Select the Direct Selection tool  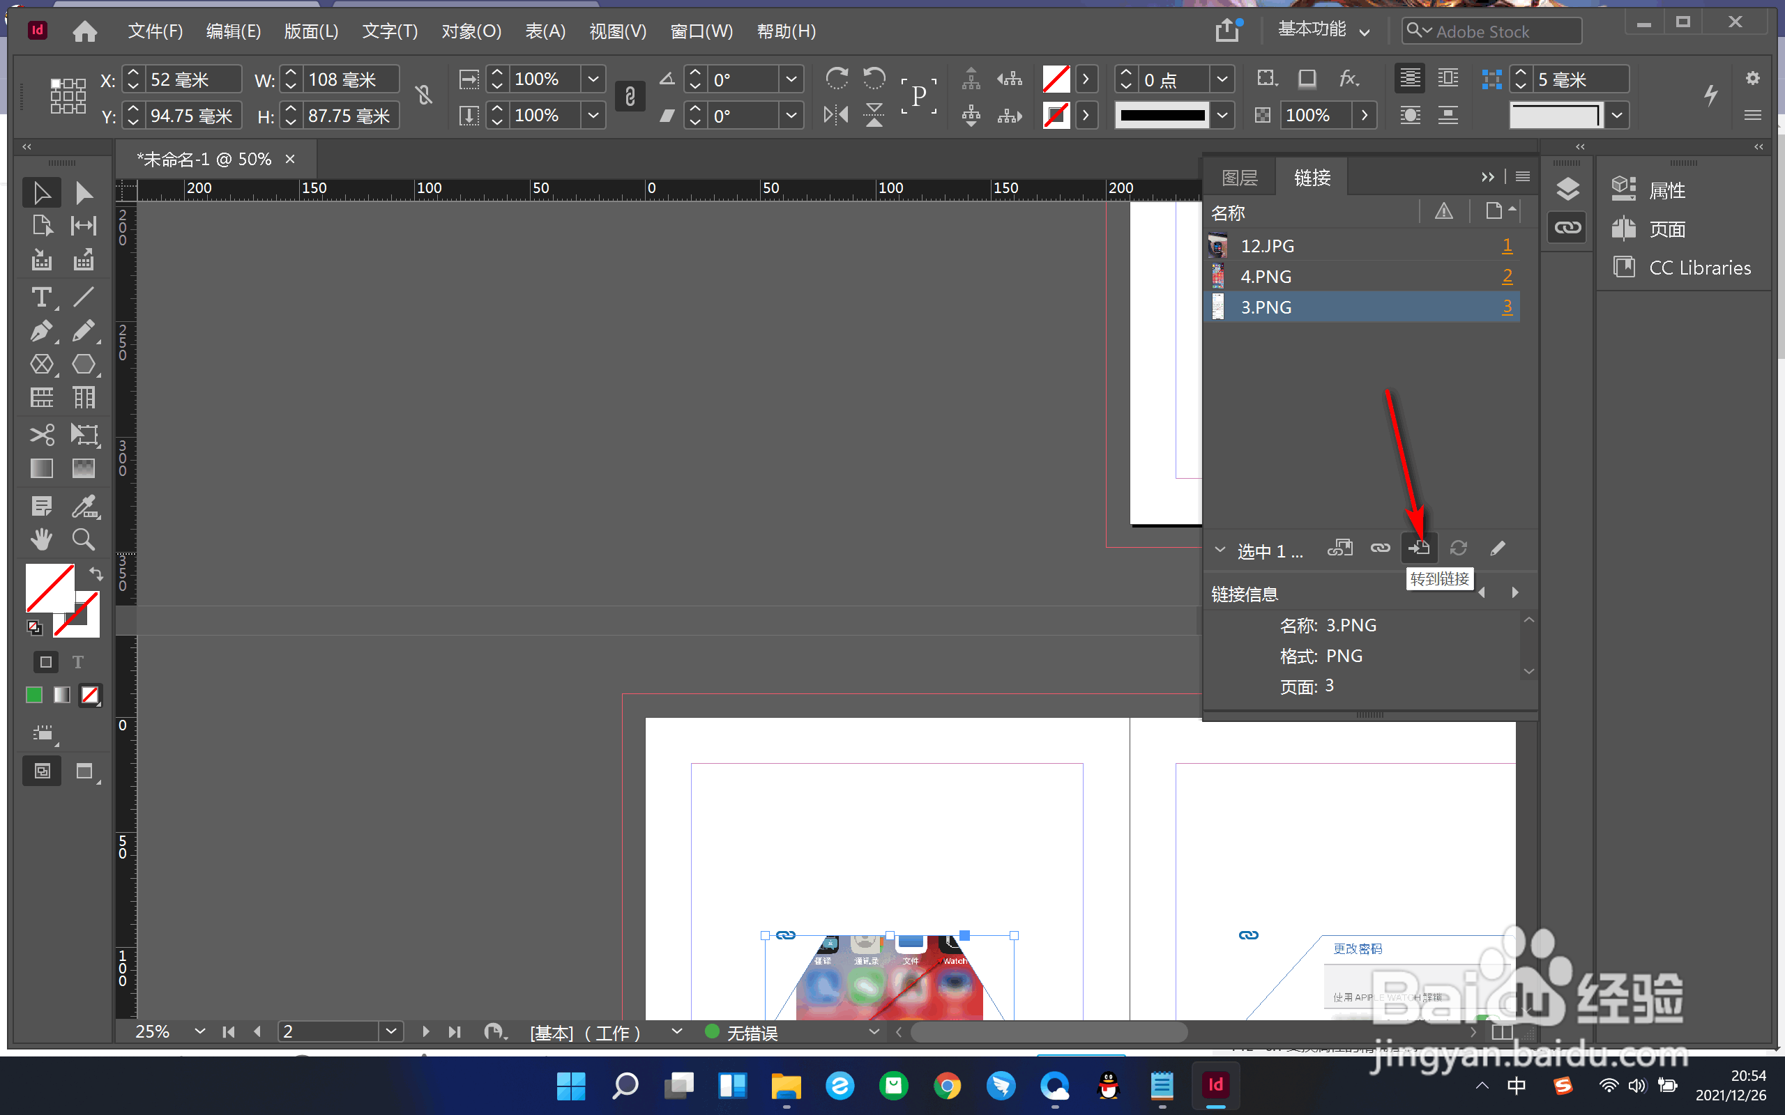84,192
